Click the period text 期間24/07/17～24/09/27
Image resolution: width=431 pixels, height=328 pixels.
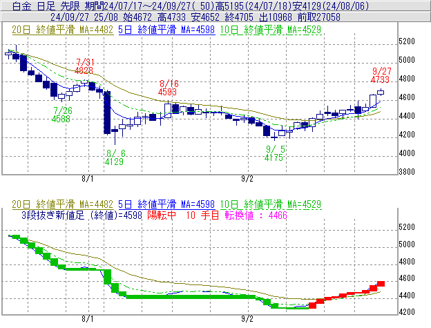tap(137, 6)
